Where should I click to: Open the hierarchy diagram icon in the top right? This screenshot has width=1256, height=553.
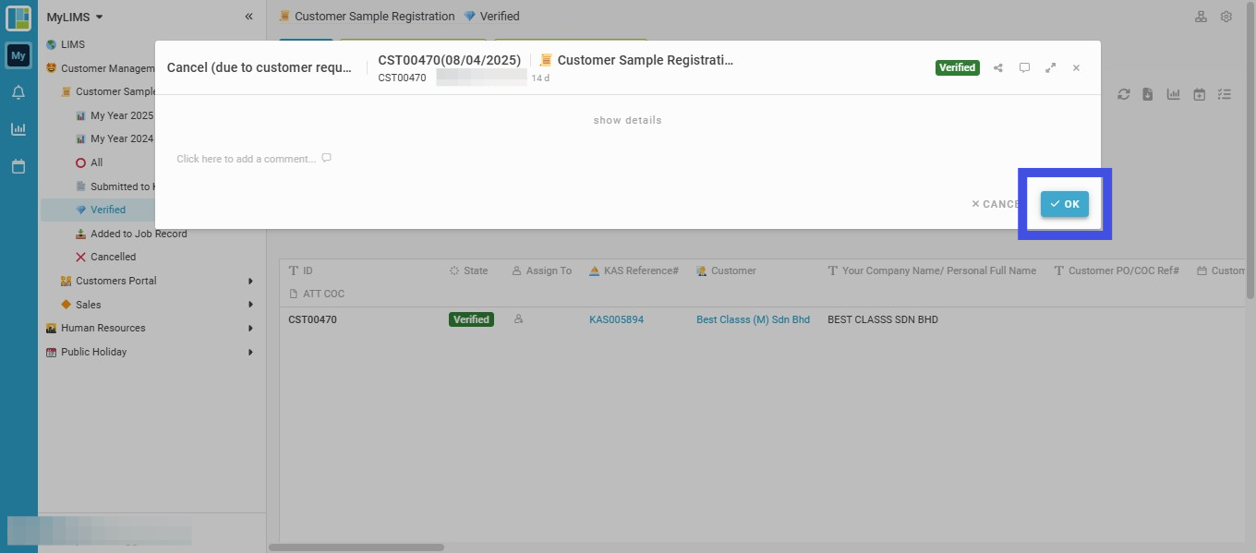tap(1201, 17)
